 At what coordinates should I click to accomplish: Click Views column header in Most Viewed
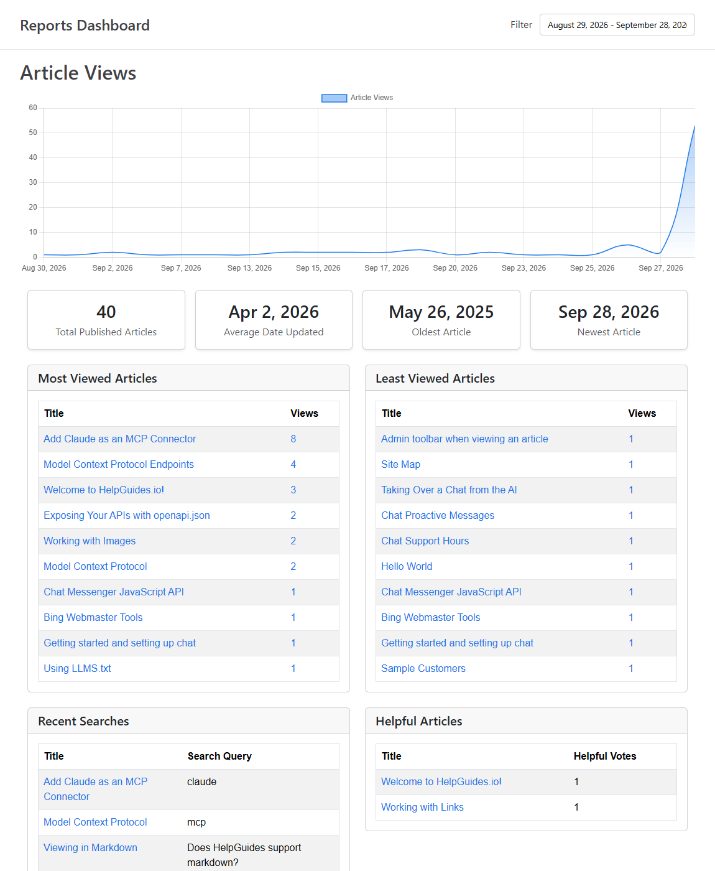(304, 413)
